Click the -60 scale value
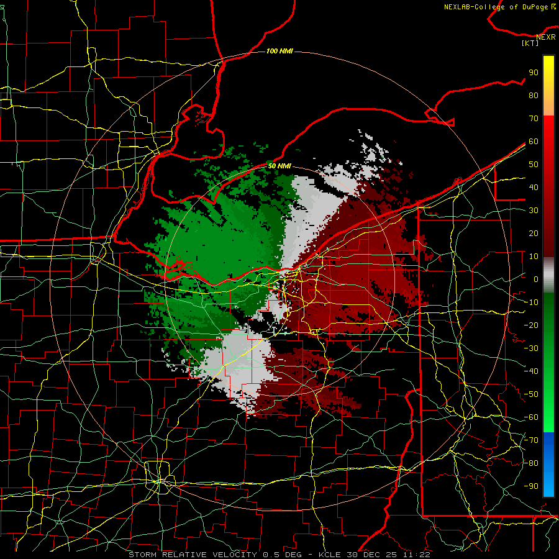559x559 pixels. coord(531,417)
